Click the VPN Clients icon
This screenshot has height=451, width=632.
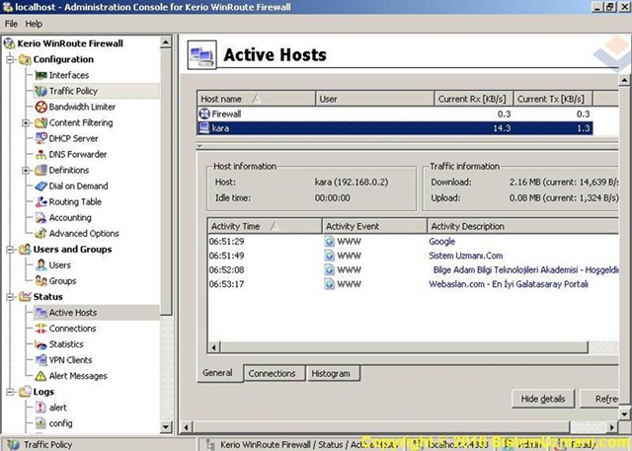click(40, 360)
